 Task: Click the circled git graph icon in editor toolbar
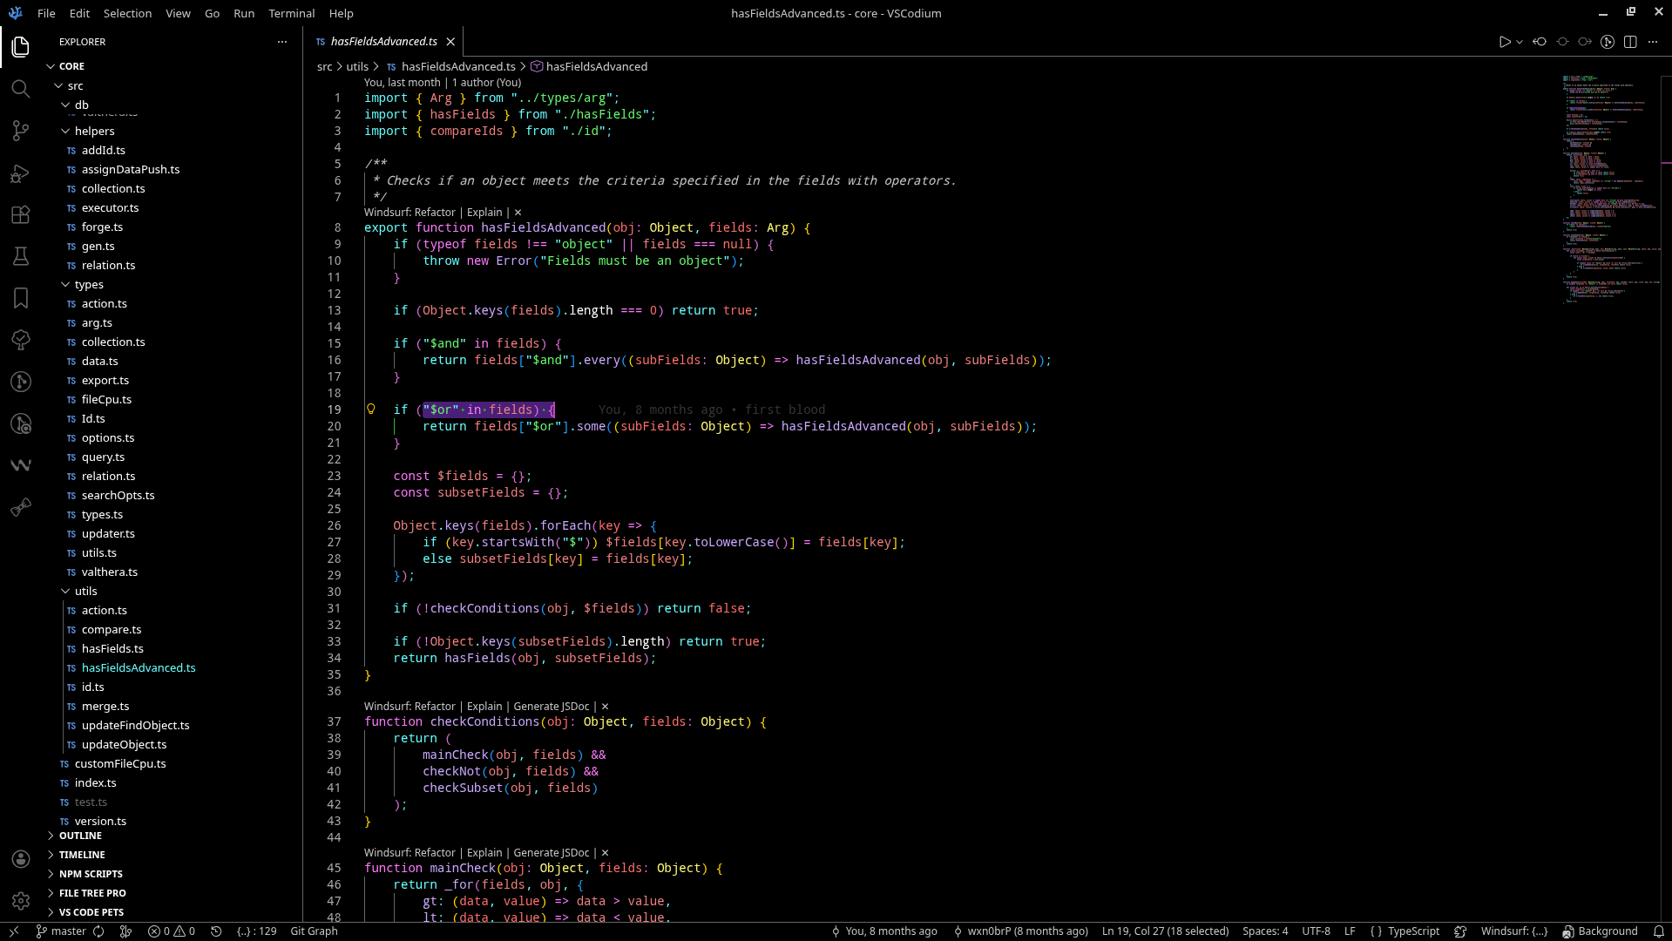coord(1608,42)
